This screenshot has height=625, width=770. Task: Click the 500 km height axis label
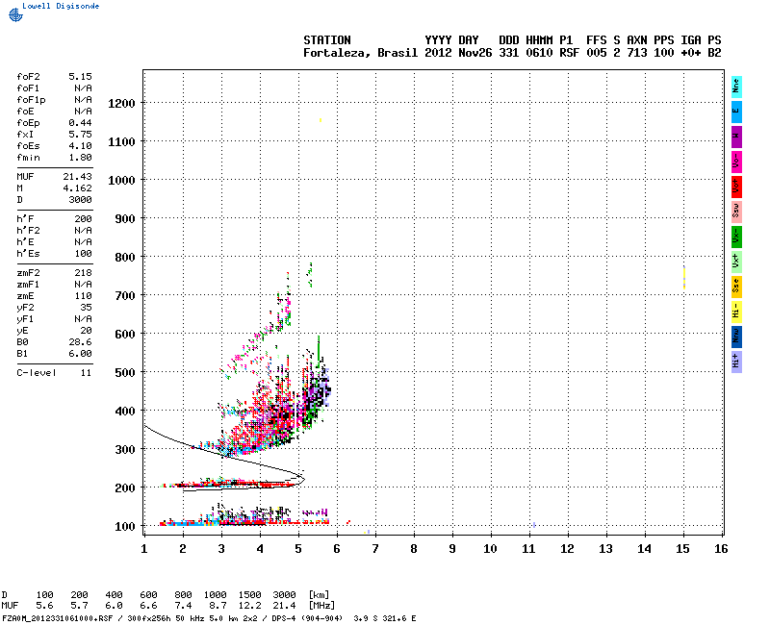[125, 373]
